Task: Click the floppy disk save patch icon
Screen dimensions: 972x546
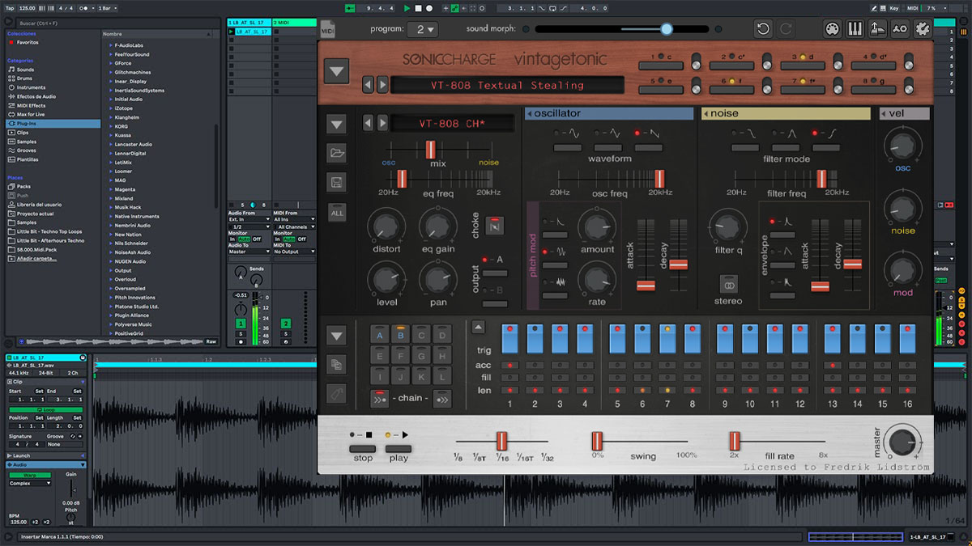Action: pyautogui.click(x=337, y=182)
